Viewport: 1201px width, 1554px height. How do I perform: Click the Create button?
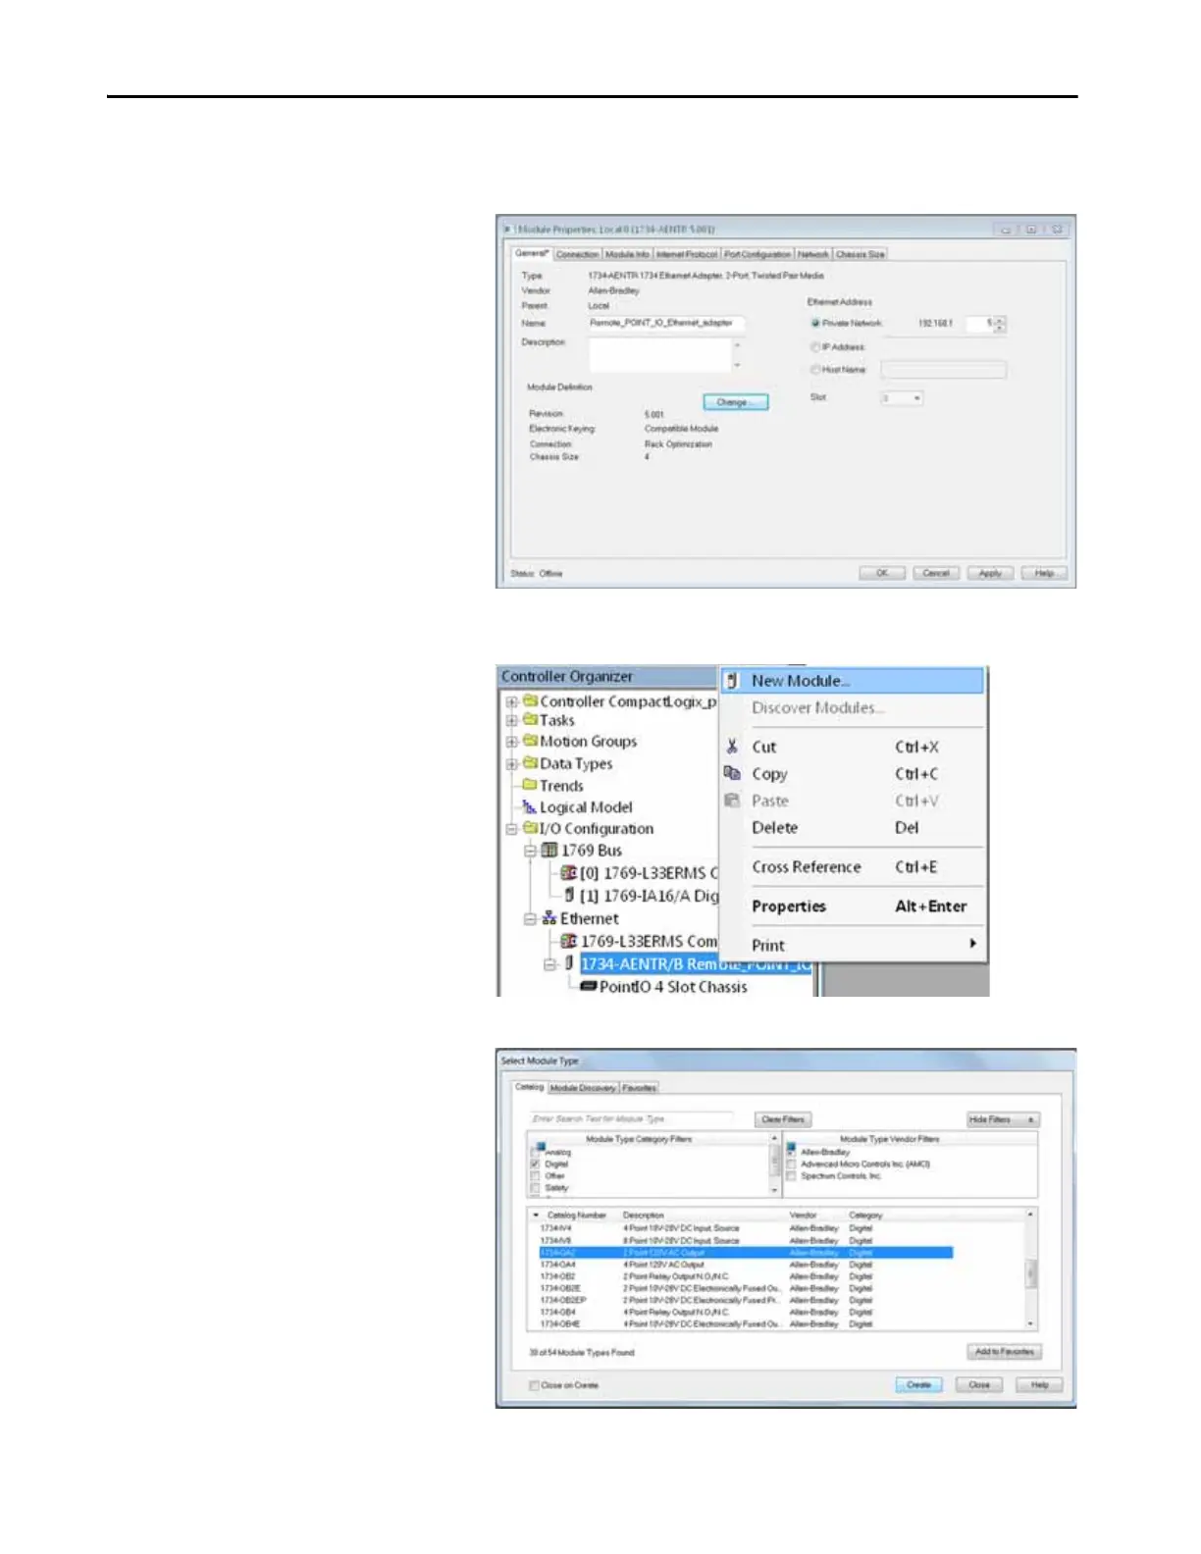click(918, 1384)
